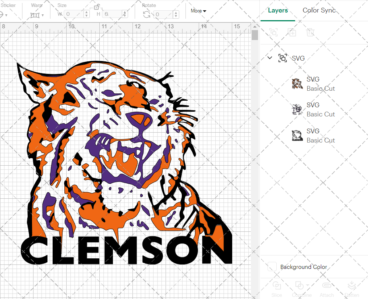Collapse the SVG layer group
This screenshot has height=299, width=368.
tap(270, 58)
